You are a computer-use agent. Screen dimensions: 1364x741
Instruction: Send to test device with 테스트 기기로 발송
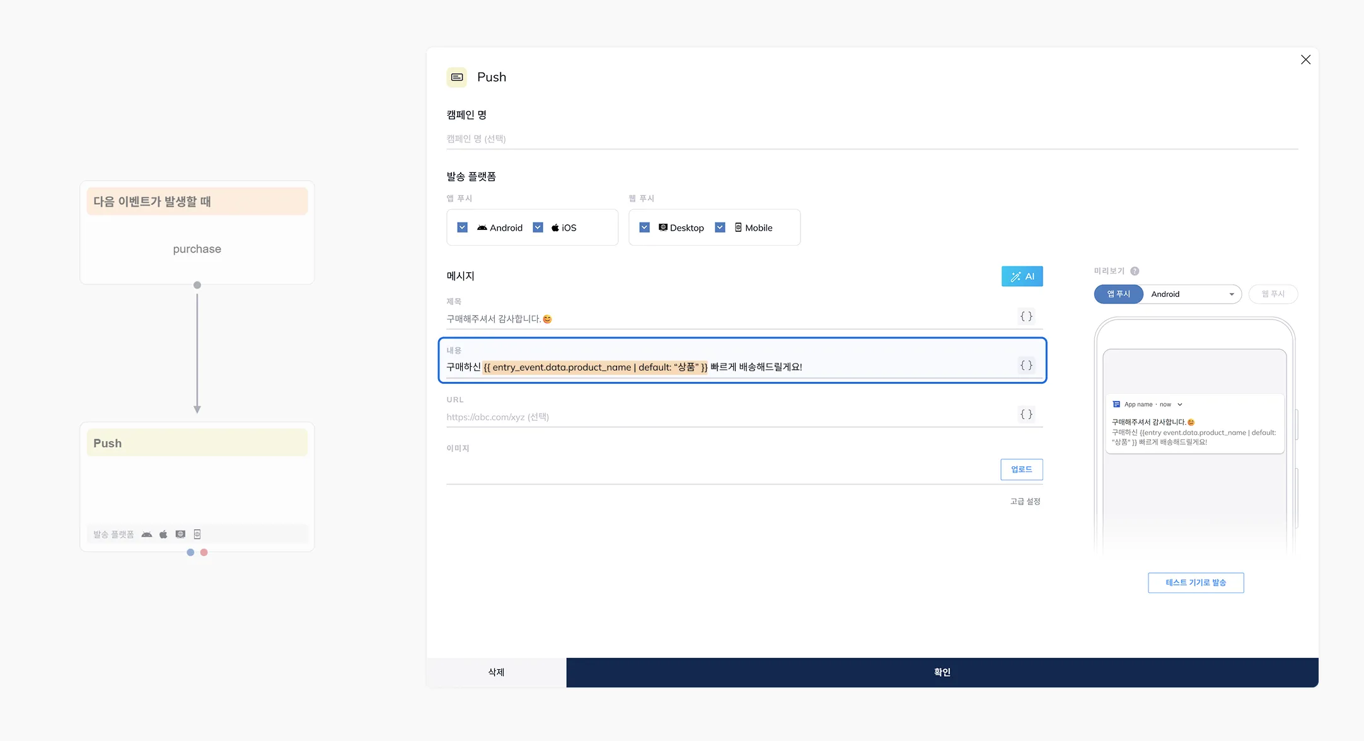(x=1196, y=583)
